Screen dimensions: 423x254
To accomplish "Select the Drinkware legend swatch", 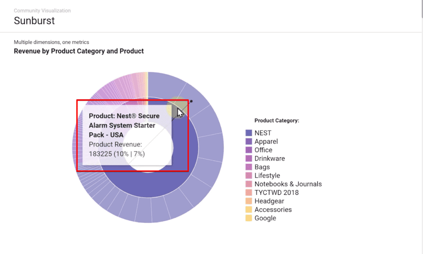I will (248, 158).
